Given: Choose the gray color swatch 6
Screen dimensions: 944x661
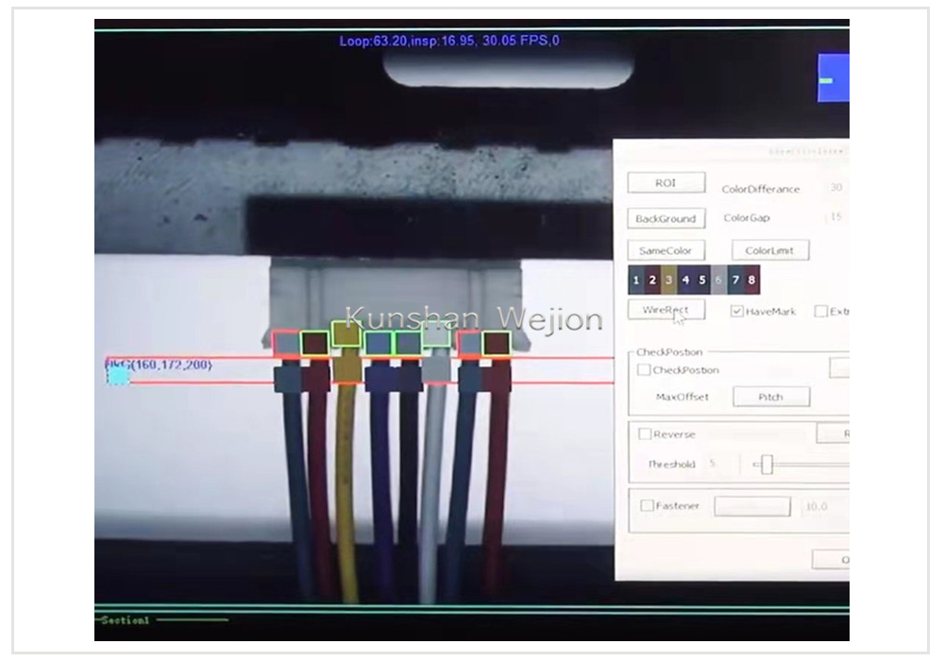Looking at the screenshot, I should tap(718, 280).
